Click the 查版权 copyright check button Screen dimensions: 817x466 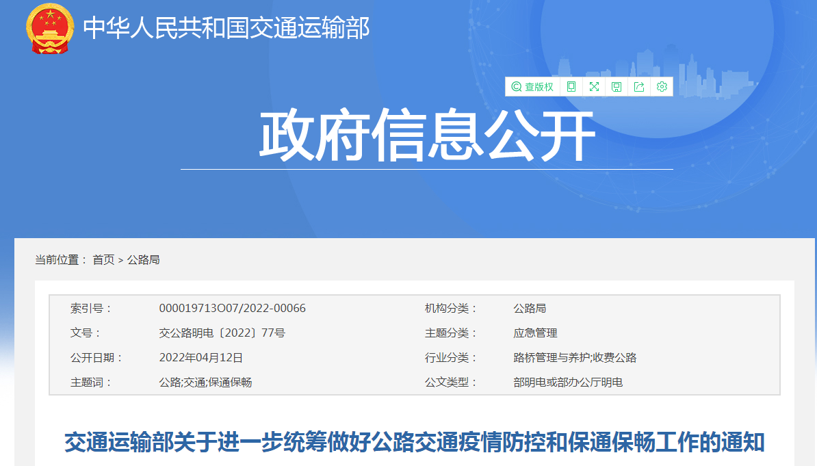tap(532, 86)
